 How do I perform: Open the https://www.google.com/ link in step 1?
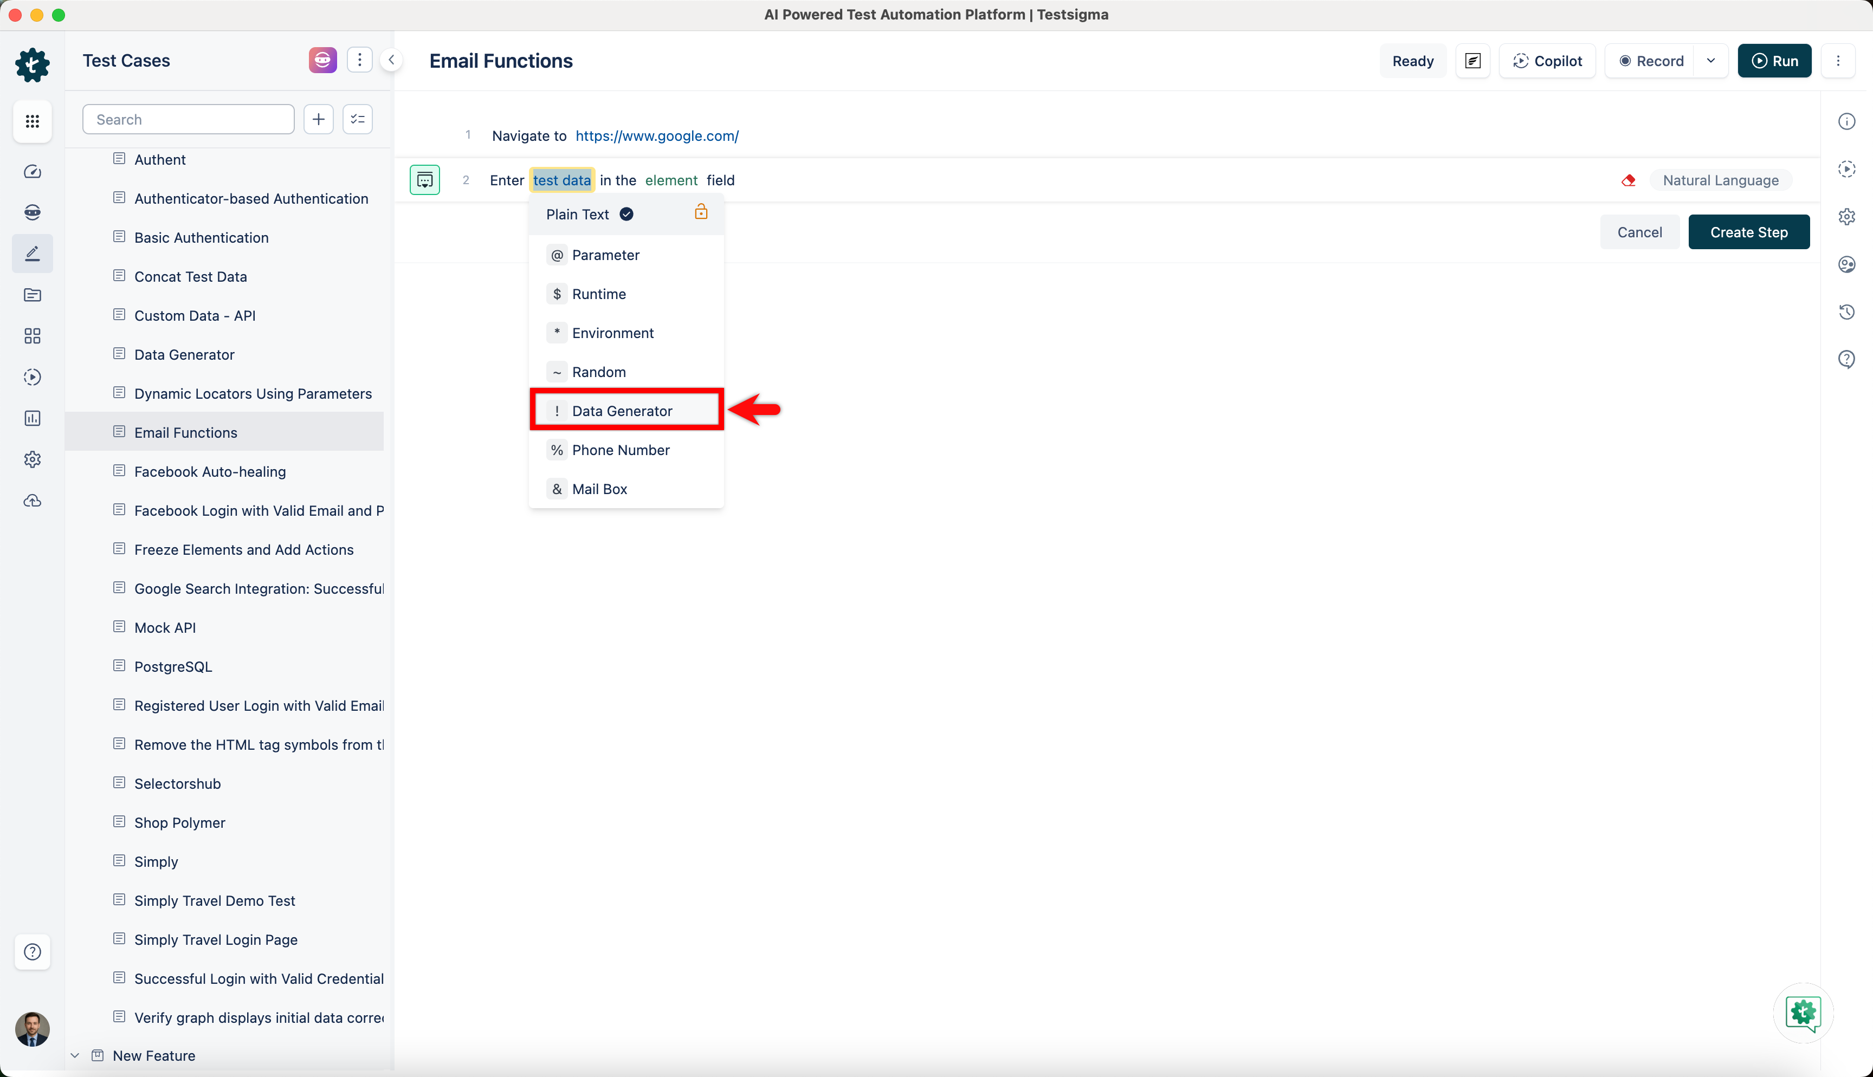coord(656,136)
